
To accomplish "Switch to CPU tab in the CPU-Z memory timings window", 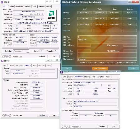I will pyautogui.click(x=5, y=65).
